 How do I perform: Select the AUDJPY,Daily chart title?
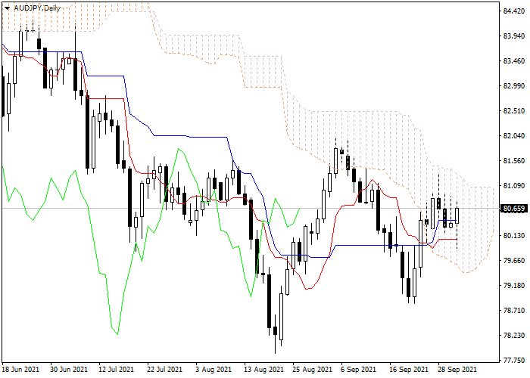tap(37, 8)
